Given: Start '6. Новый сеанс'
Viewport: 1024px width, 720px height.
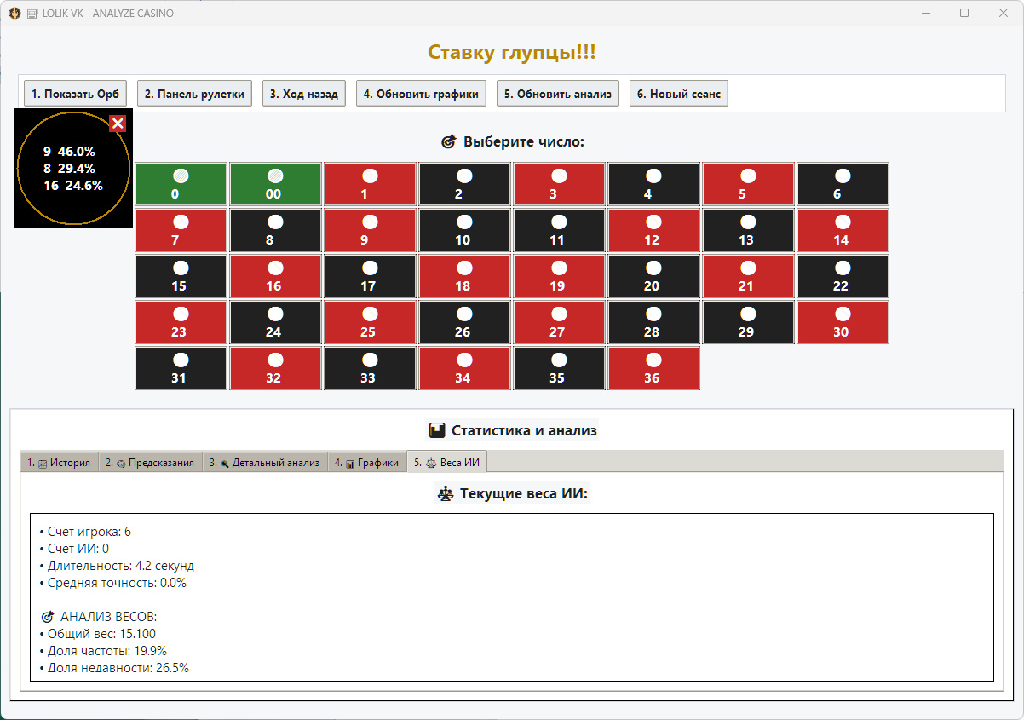Looking at the screenshot, I should point(679,94).
